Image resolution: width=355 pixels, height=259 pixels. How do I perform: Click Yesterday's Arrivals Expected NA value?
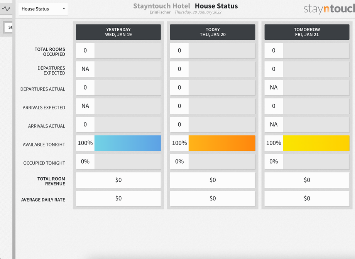point(85,106)
